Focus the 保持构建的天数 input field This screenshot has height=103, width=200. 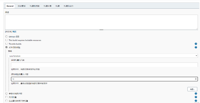pyautogui.click(x=104, y=65)
